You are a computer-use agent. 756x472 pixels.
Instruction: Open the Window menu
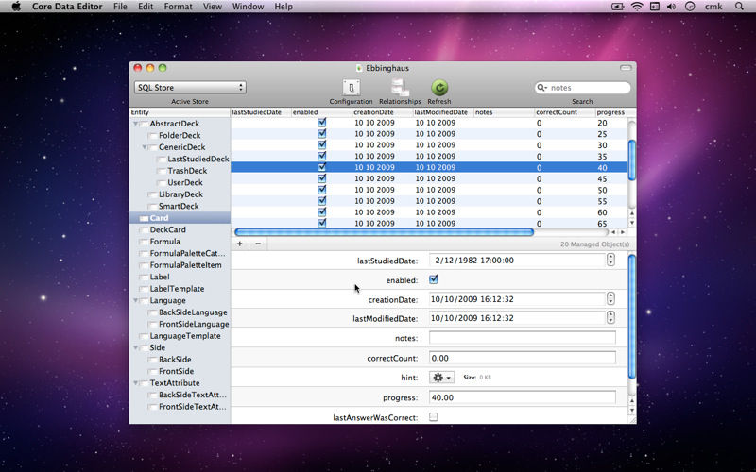tap(248, 7)
